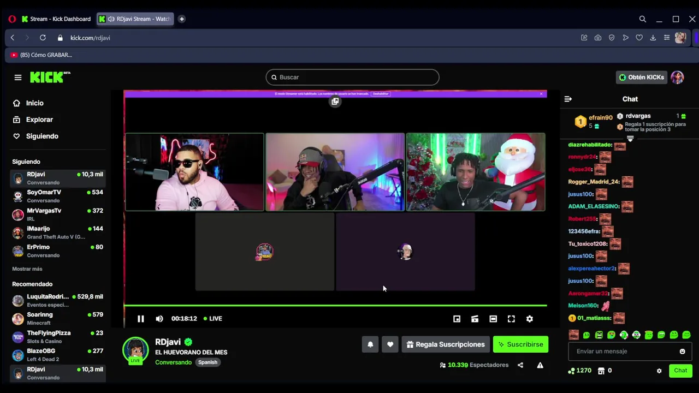Open the KICKs shop icon
This screenshot has width=699, height=393.
tap(601, 371)
